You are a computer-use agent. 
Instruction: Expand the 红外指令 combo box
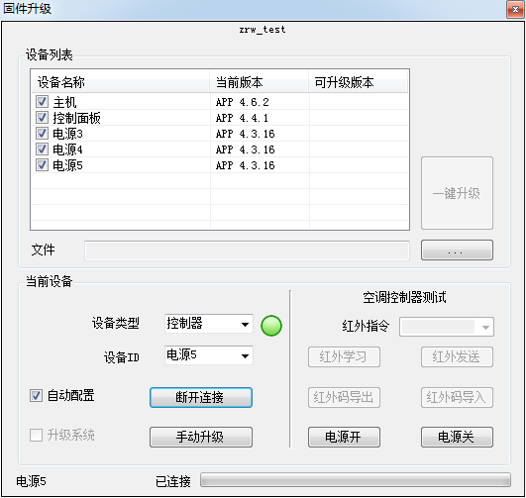pyautogui.click(x=447, y=327)
